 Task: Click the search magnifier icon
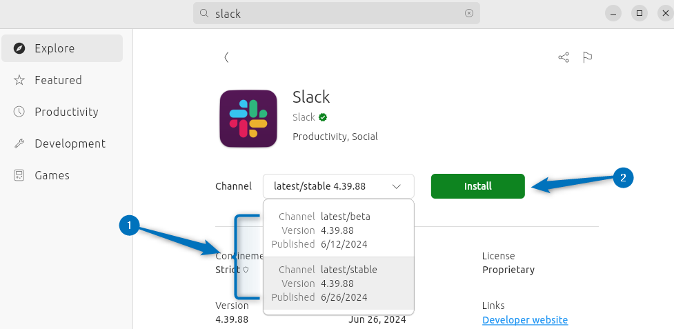coord(204,13)
